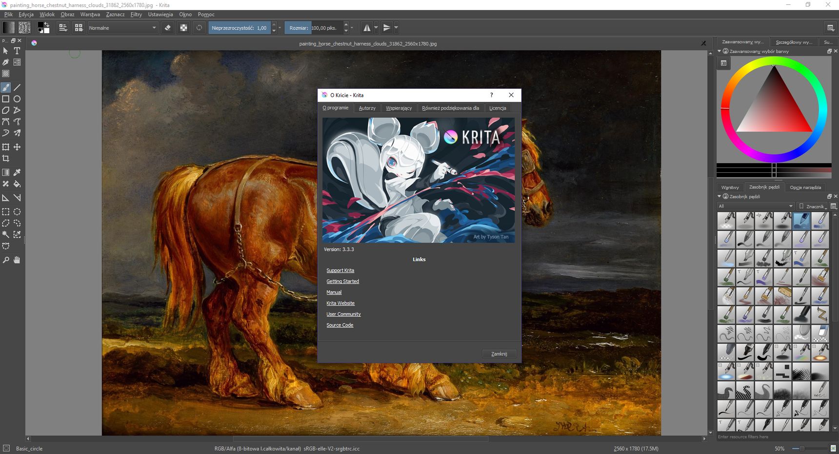Select the Calligraphy pen tool
Screen dimensions: 839x454
pyautogui.click(x=6, y=62)
